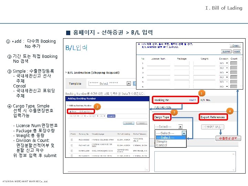
Task: Click the large text area below Cargo Type
Action: (x=195, y=162)
